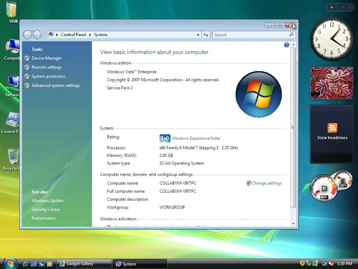The image size is (358, 269).
Task: Click the scrollbar down arrow in System window
Action: [293, 224]
